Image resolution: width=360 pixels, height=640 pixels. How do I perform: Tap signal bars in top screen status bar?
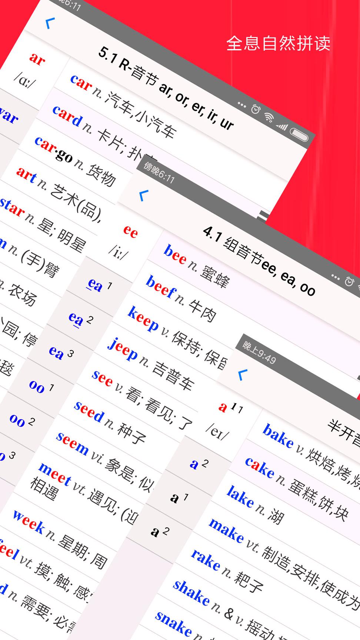tap(282, 127)
